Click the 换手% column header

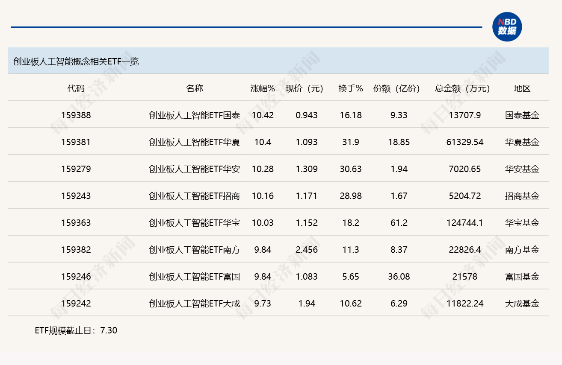[x=351, y=88]
